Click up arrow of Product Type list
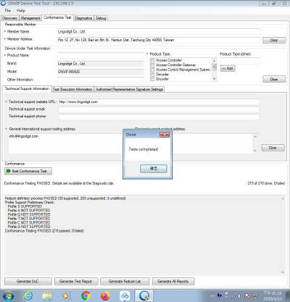The width and height of the screenshot is (290, 302). point(214,60)
